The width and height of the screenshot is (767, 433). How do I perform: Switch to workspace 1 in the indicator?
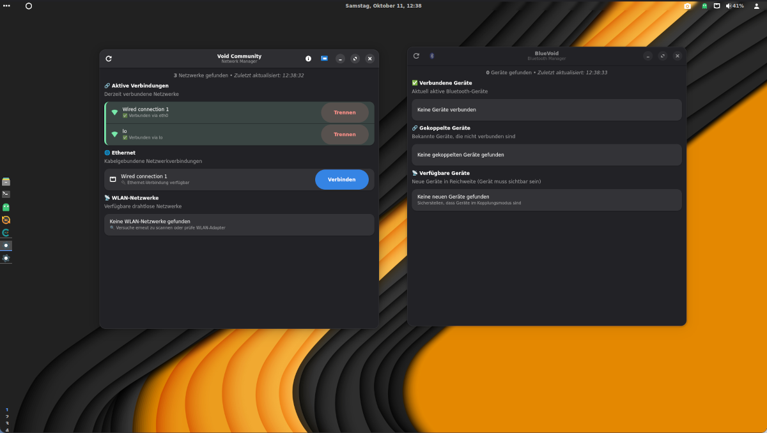[x=7, y=409]
